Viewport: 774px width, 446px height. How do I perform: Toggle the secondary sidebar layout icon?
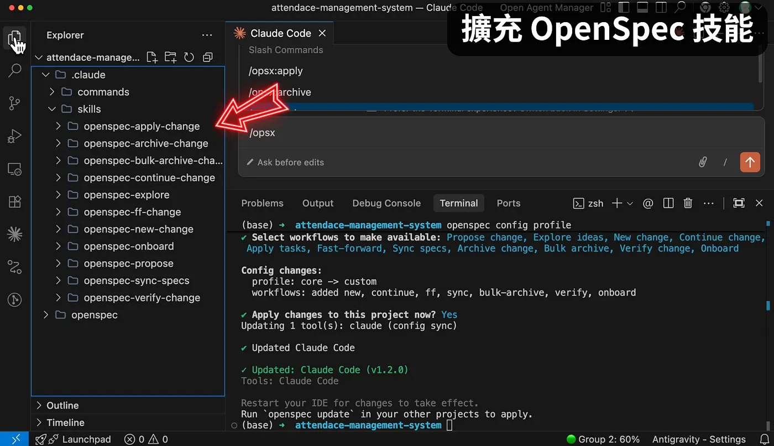[661, 8]
